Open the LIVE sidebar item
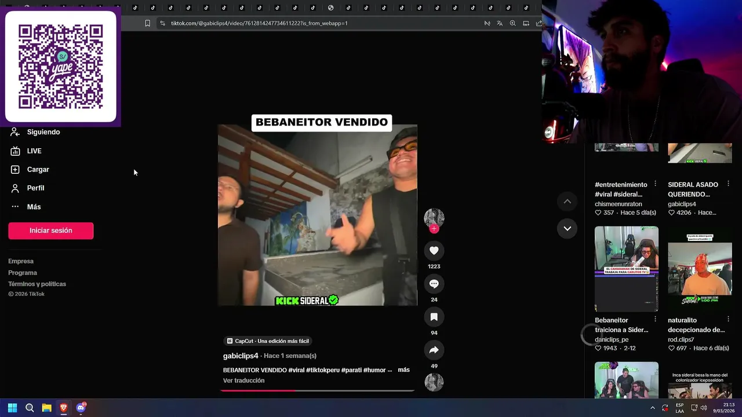The width and height of the screenshot is (742, 417). coord(27,151)
